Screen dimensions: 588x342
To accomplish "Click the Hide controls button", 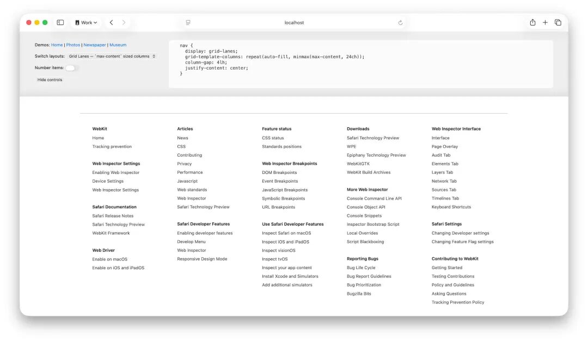I will point(50,80).
